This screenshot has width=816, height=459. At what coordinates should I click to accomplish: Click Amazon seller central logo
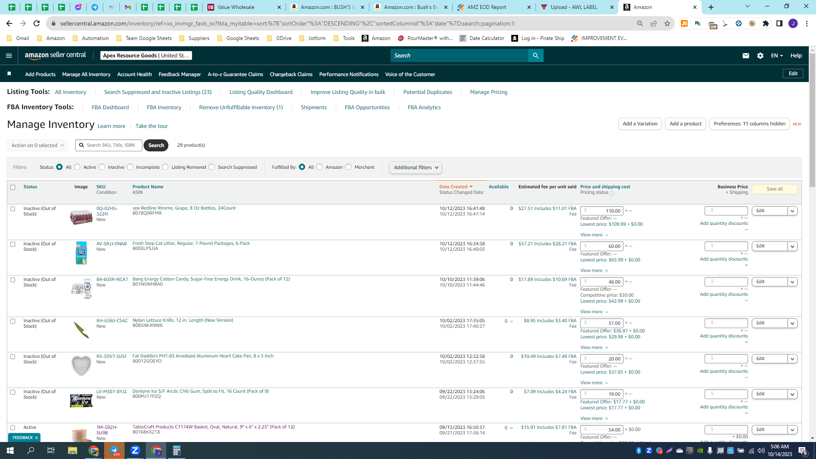pyautogui.click(x=55, y=55)
